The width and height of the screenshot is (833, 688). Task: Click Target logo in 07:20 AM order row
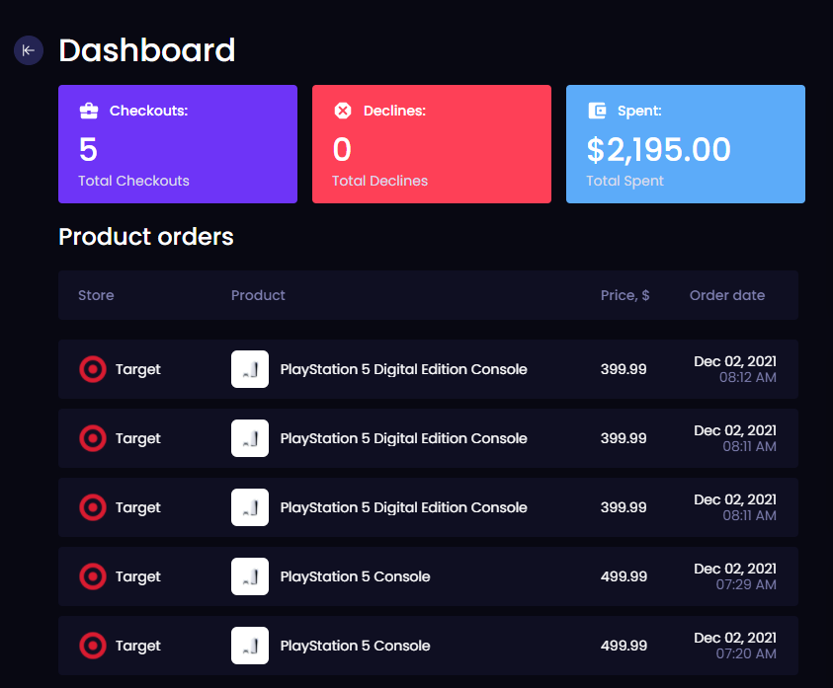pos(93,646)
